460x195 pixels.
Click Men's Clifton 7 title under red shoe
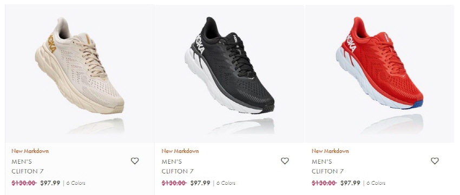pos(328,166)
